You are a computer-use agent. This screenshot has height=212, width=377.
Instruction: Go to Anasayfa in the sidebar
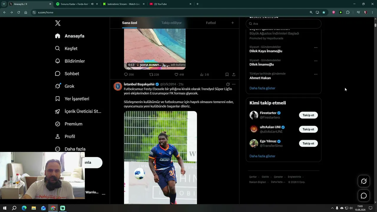click(70, 36)
